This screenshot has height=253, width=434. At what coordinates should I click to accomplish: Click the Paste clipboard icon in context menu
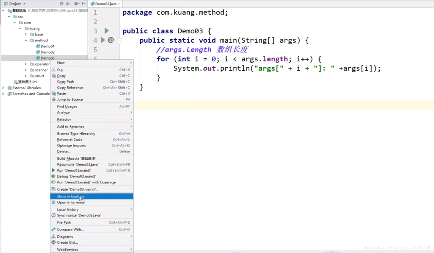[53, 93]
